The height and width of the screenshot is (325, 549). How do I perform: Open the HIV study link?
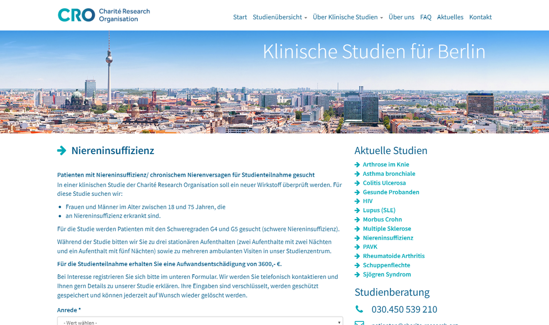click(x=368, y=201)
